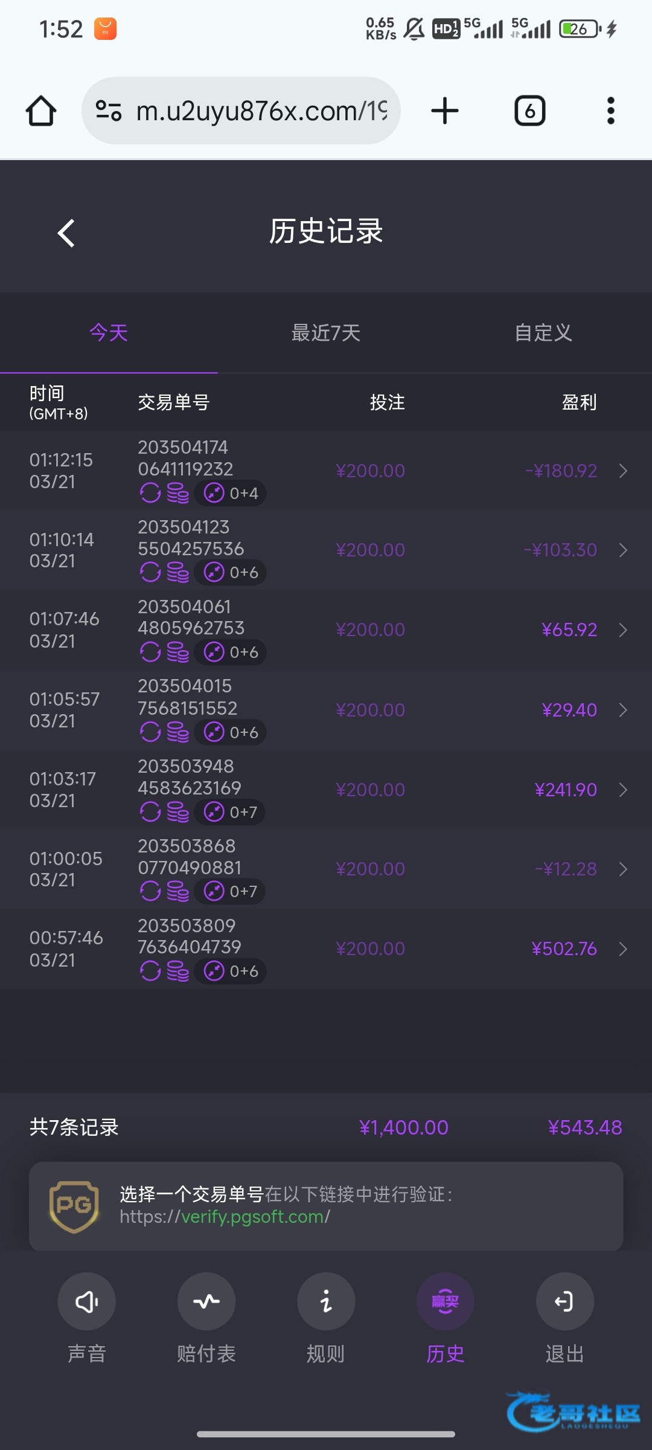Expand the 00:57:46 record with ¥502.76
Image resolution: width=652 pixels, height=1450 pixels.
pos(623,949)
